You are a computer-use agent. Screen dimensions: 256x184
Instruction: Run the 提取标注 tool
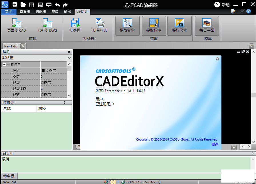(154, 26)
